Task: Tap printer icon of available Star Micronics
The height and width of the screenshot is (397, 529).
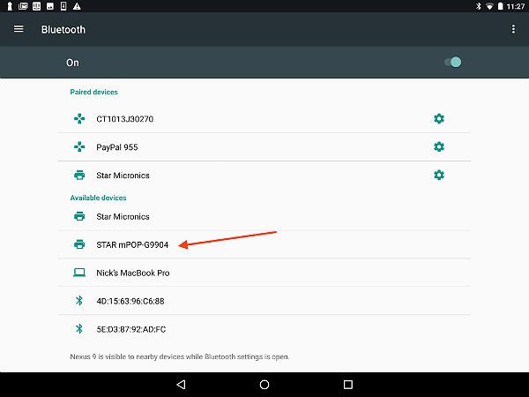Action: (79, 216)
